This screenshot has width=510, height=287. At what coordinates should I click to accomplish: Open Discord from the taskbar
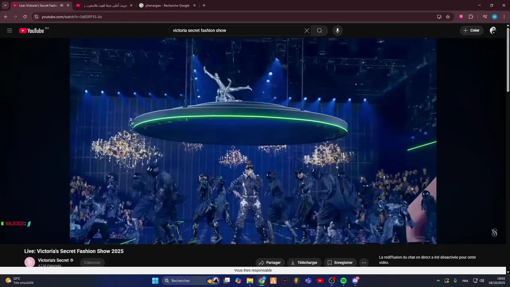point(355,281)
